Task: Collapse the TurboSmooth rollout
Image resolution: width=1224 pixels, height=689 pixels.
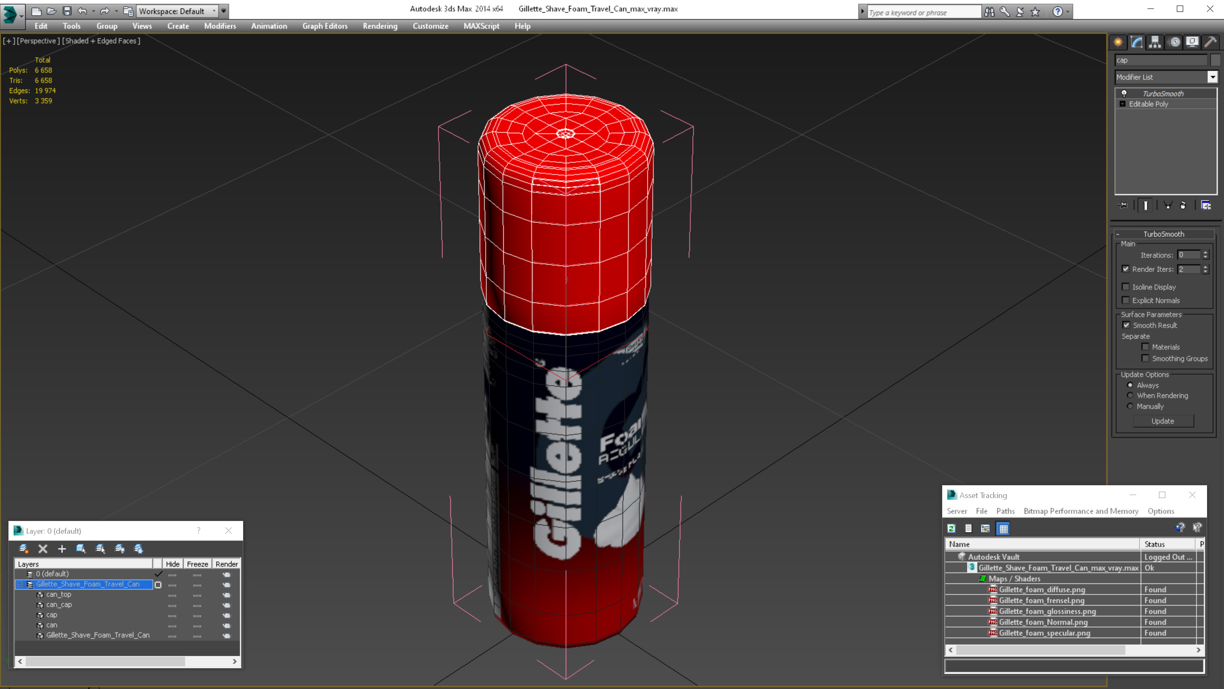Action: [x=1118, y=234]
